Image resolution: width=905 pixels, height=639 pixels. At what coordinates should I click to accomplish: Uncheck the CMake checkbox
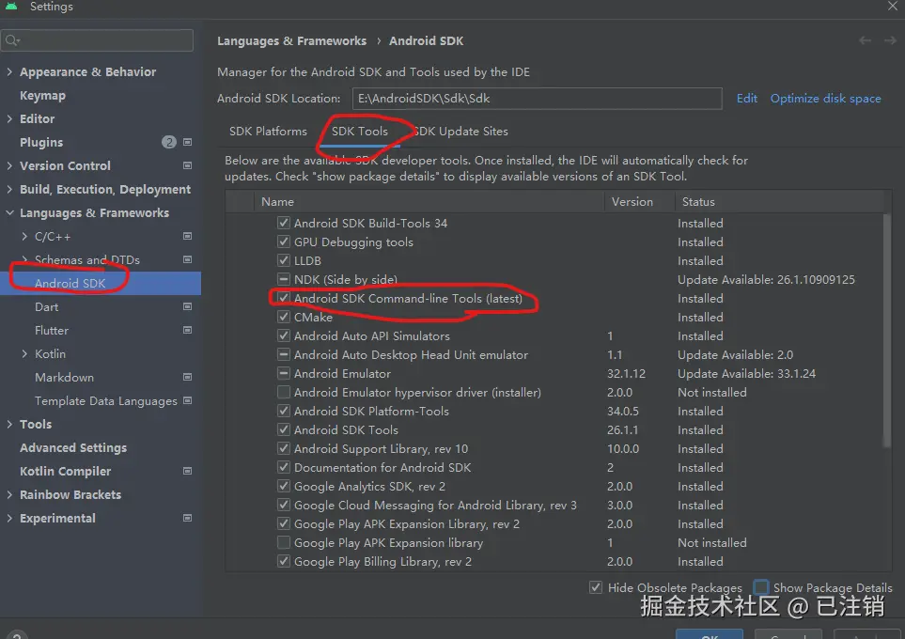click(284, 317)
